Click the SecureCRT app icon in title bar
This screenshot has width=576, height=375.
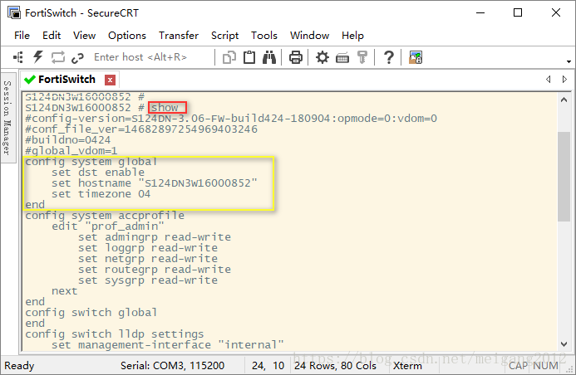click(x=14, y=12)
